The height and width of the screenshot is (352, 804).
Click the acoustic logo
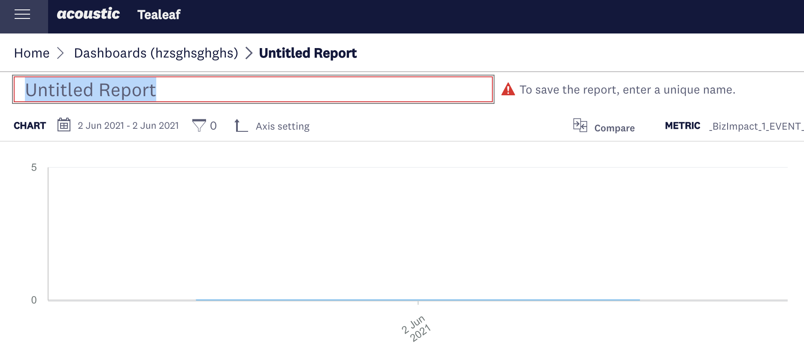pos(88,13)
